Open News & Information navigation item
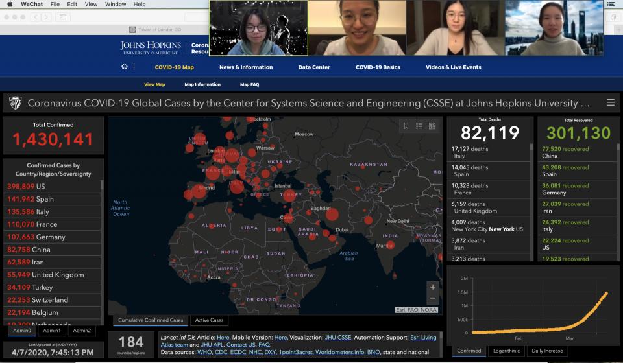 click(x=246, y=67)
